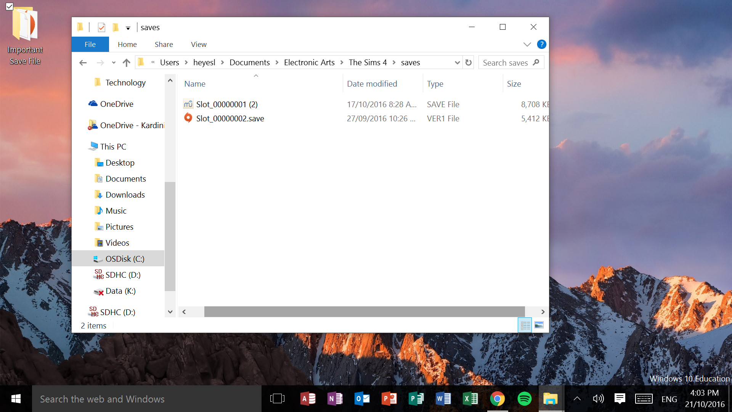Navigate to heyesl in address bar
The image size is (732, 412).
click(204, 62)
